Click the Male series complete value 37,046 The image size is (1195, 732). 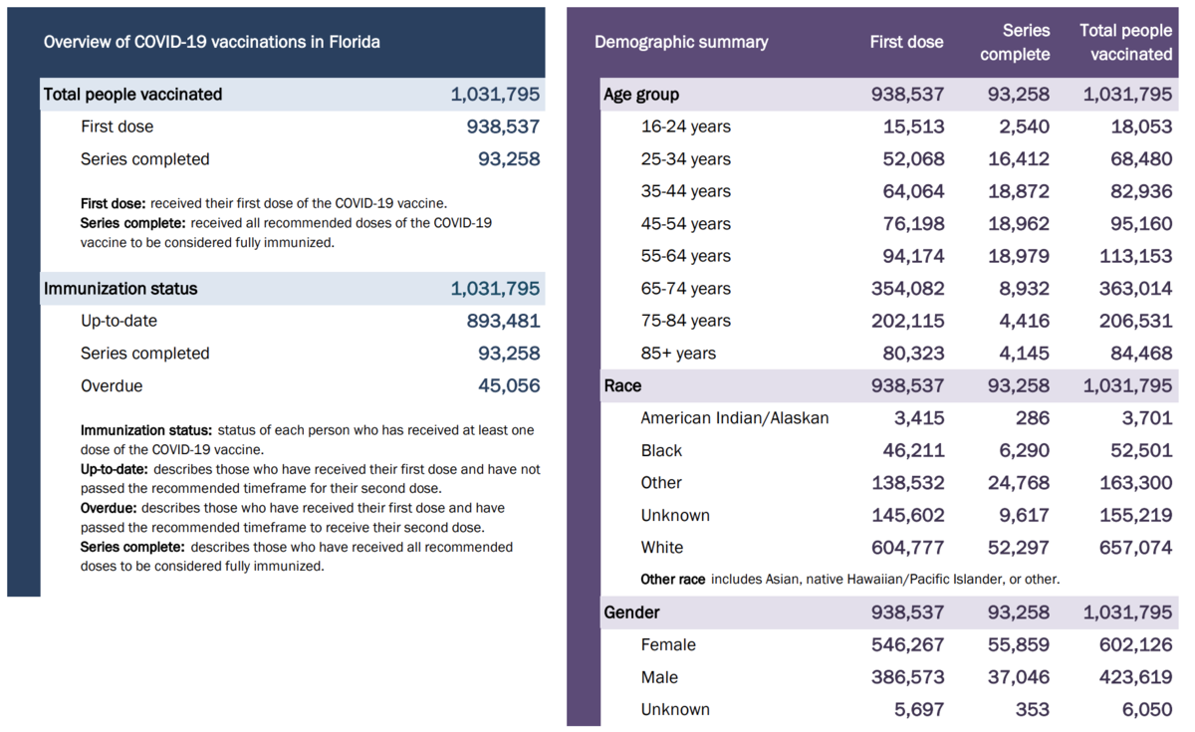click(x=1018, y=677)
